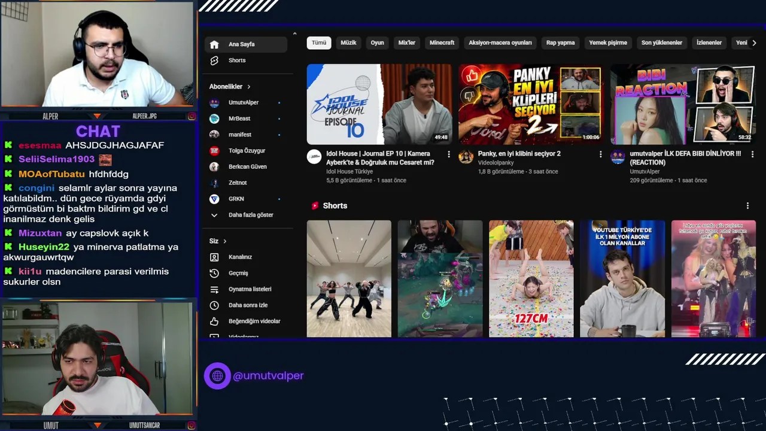
Task: Open the Idol House Türkiye channel name link
Action: (349, 172)
